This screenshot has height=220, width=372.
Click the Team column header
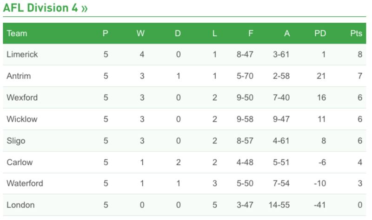coord(17,33)
